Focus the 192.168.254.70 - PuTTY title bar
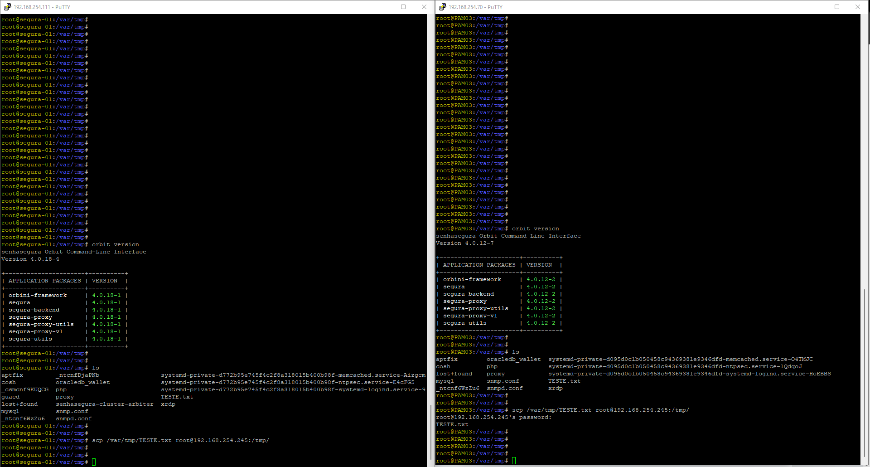This screenshot has width=870, height=467. click(x=634, y=7)
